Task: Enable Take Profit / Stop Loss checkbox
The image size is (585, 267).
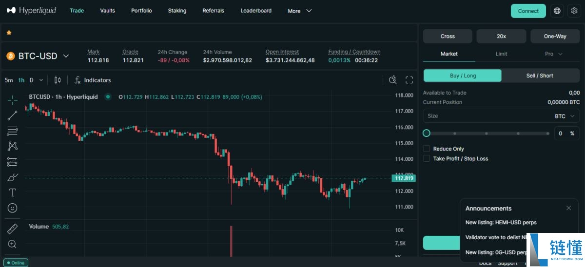Action: pyautogui.click(x=427, y=158)
